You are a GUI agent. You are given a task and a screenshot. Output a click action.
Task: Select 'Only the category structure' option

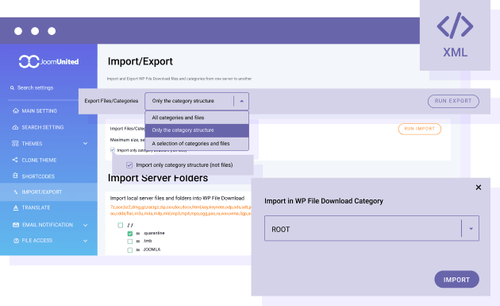(197, 130)
